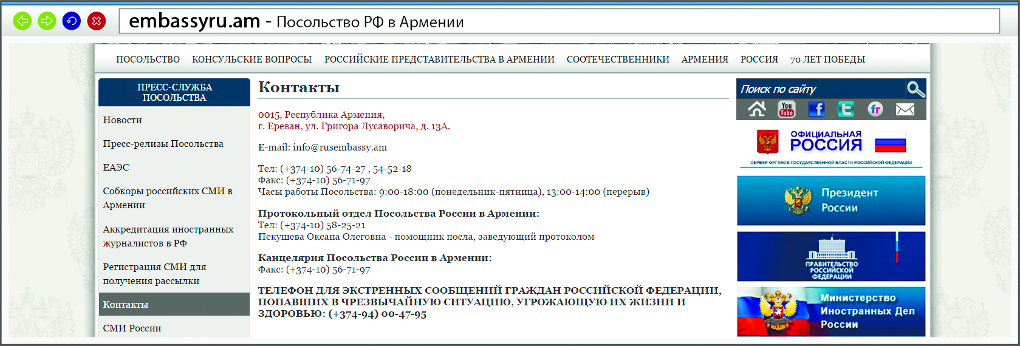Open the Facebook page icon
The height and width of the screenshot is (346, 1020).
(816, 109)
